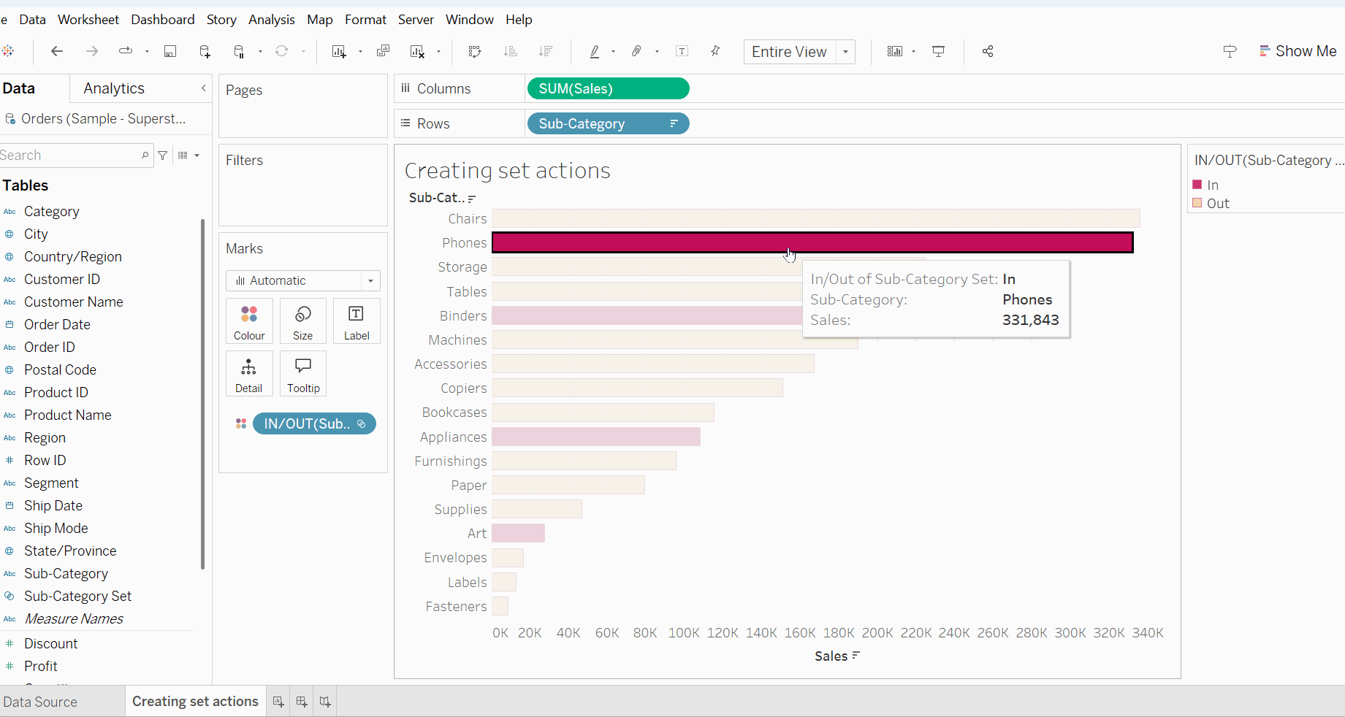Click the Add new data source icon
This screenshot has width=1345, height=717.
[205, 51]
